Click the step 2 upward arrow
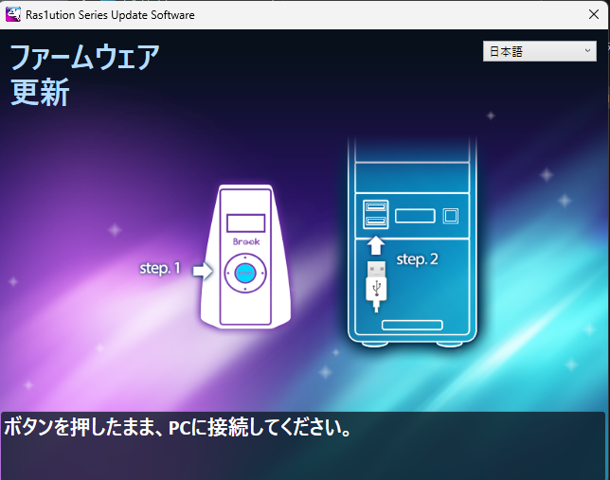This screenshot has height=480, width=610. pyautogui.click(x=376, y=245)
